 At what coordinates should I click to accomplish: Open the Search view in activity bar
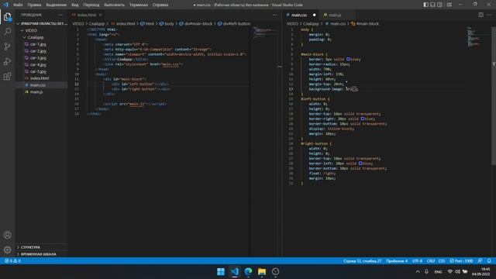point(7,31)
